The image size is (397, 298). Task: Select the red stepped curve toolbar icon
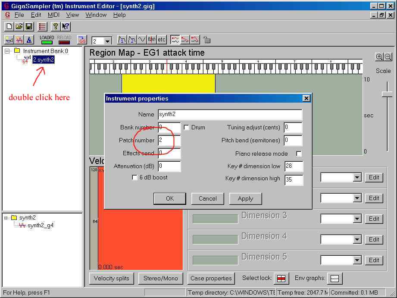tap(195, 40)
